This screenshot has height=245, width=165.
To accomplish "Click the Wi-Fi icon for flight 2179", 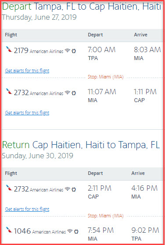I will [68, 50].
